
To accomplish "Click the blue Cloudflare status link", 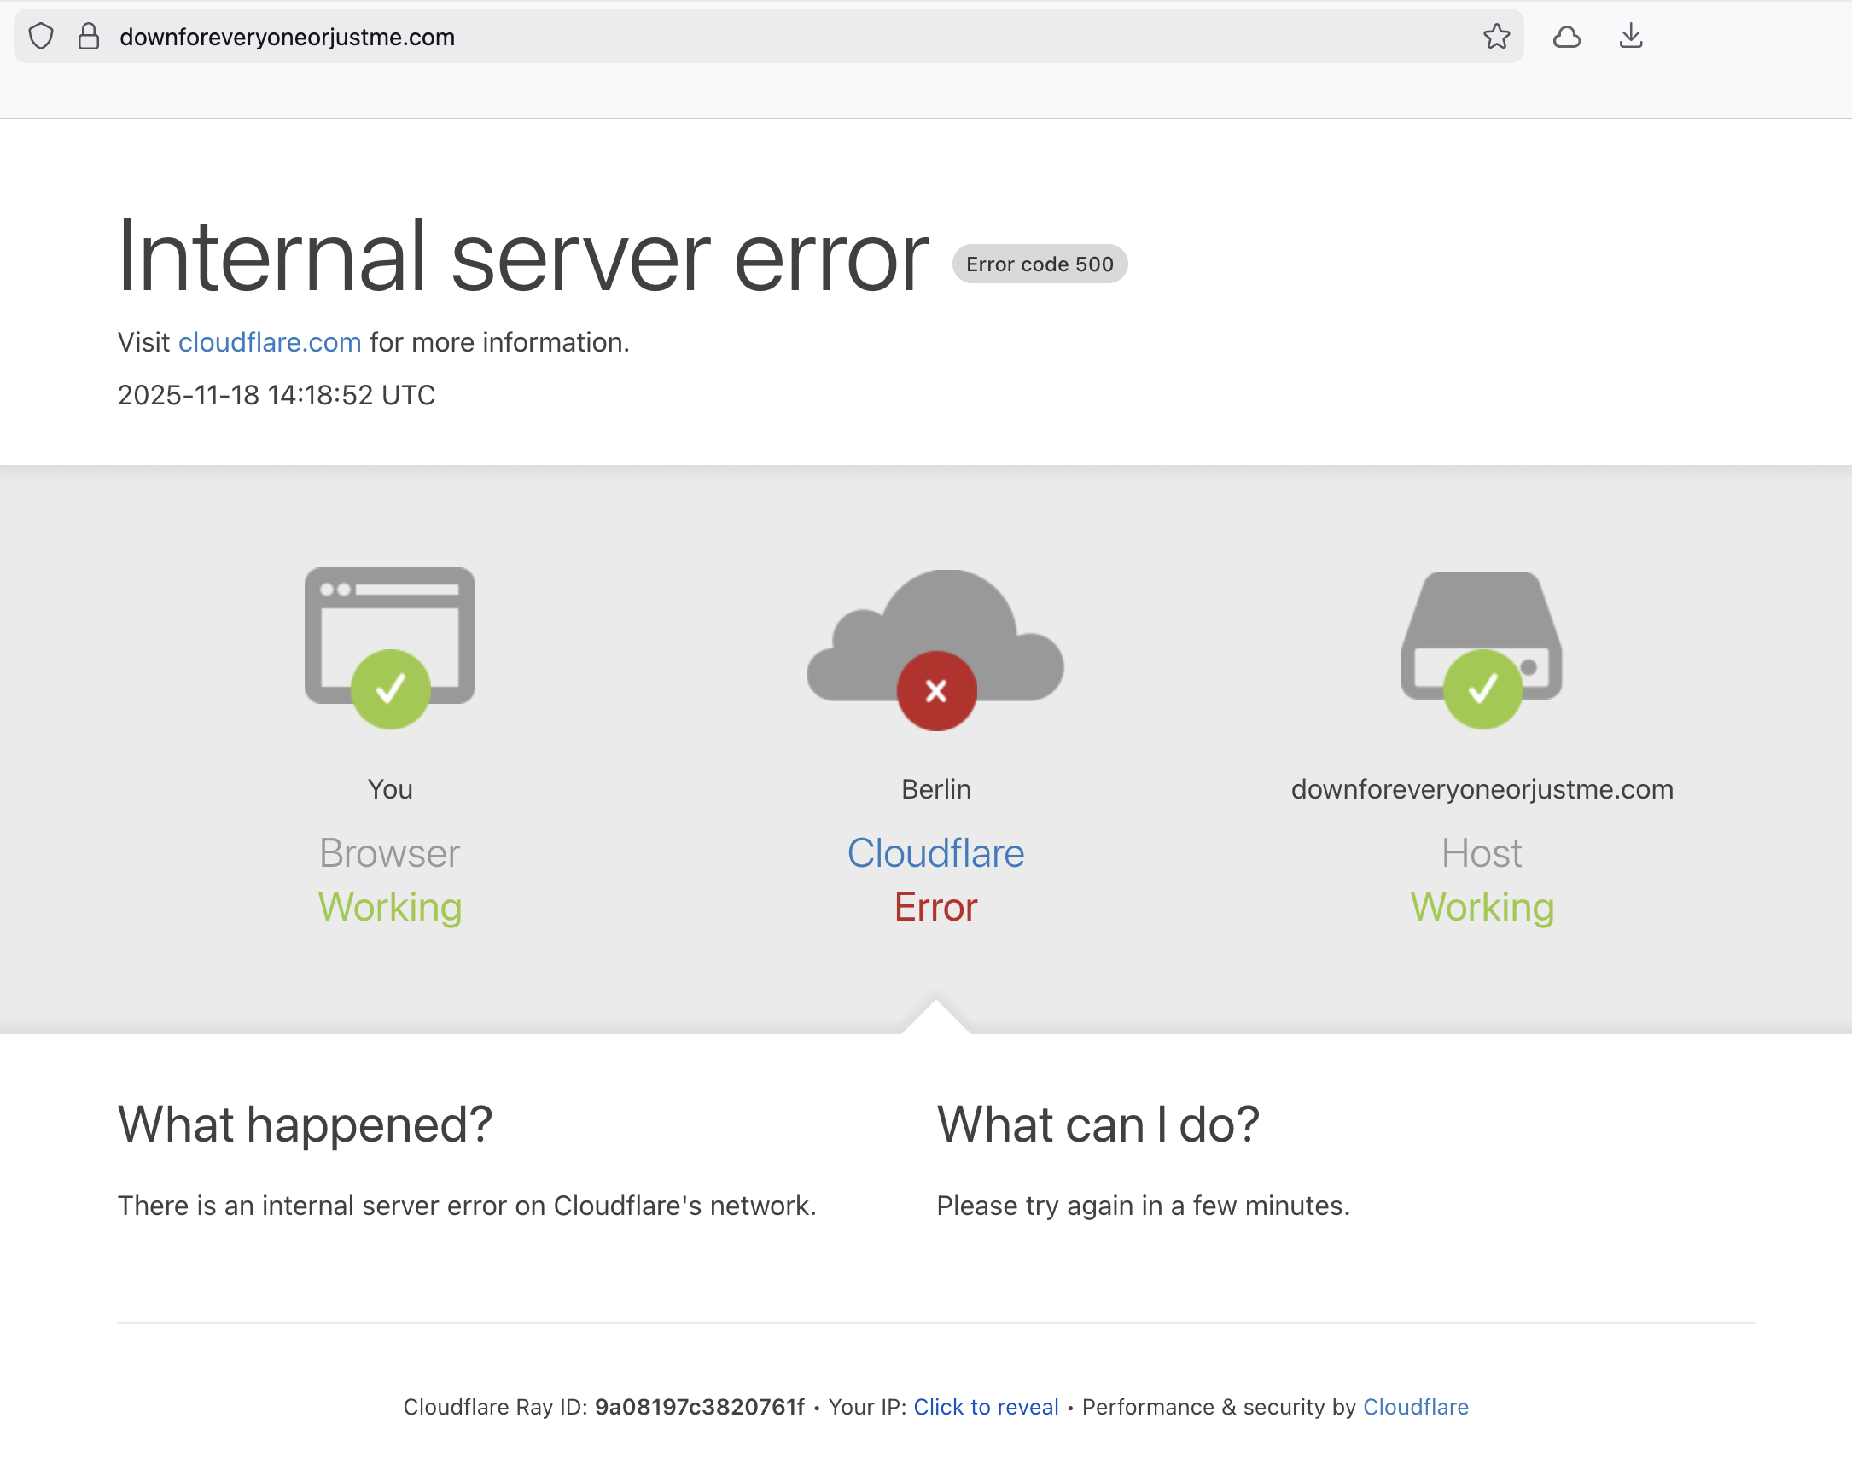I will tap(935, 852).
